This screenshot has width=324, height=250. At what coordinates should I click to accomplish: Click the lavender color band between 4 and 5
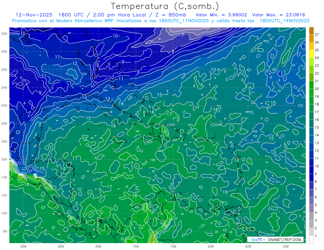coord(312,208)
